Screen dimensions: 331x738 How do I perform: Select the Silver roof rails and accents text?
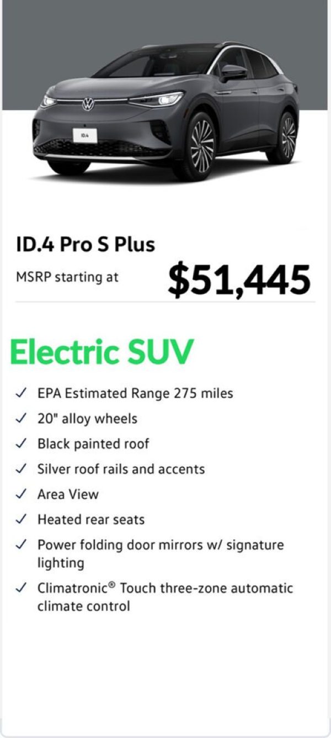click(121, 469)
